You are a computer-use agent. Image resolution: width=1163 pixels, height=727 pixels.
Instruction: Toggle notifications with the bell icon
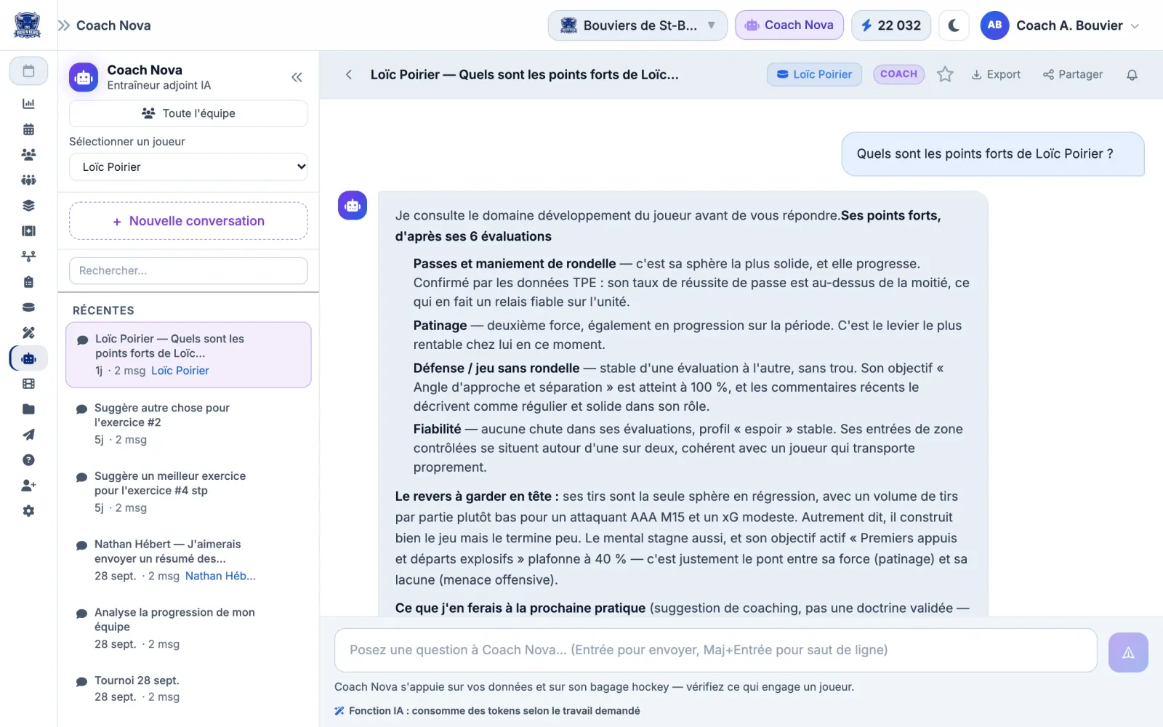(1132, 74)
